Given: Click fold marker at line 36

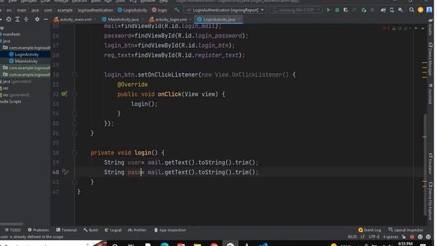Looking at the screenshot, I should (74, 133).
